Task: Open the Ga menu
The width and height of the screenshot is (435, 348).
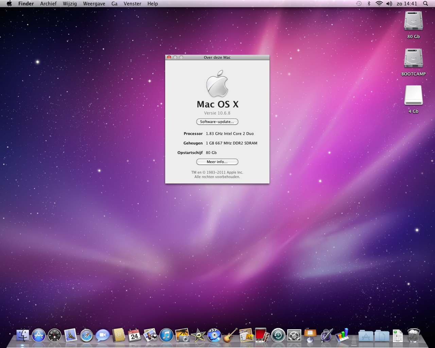Action: 115,3
